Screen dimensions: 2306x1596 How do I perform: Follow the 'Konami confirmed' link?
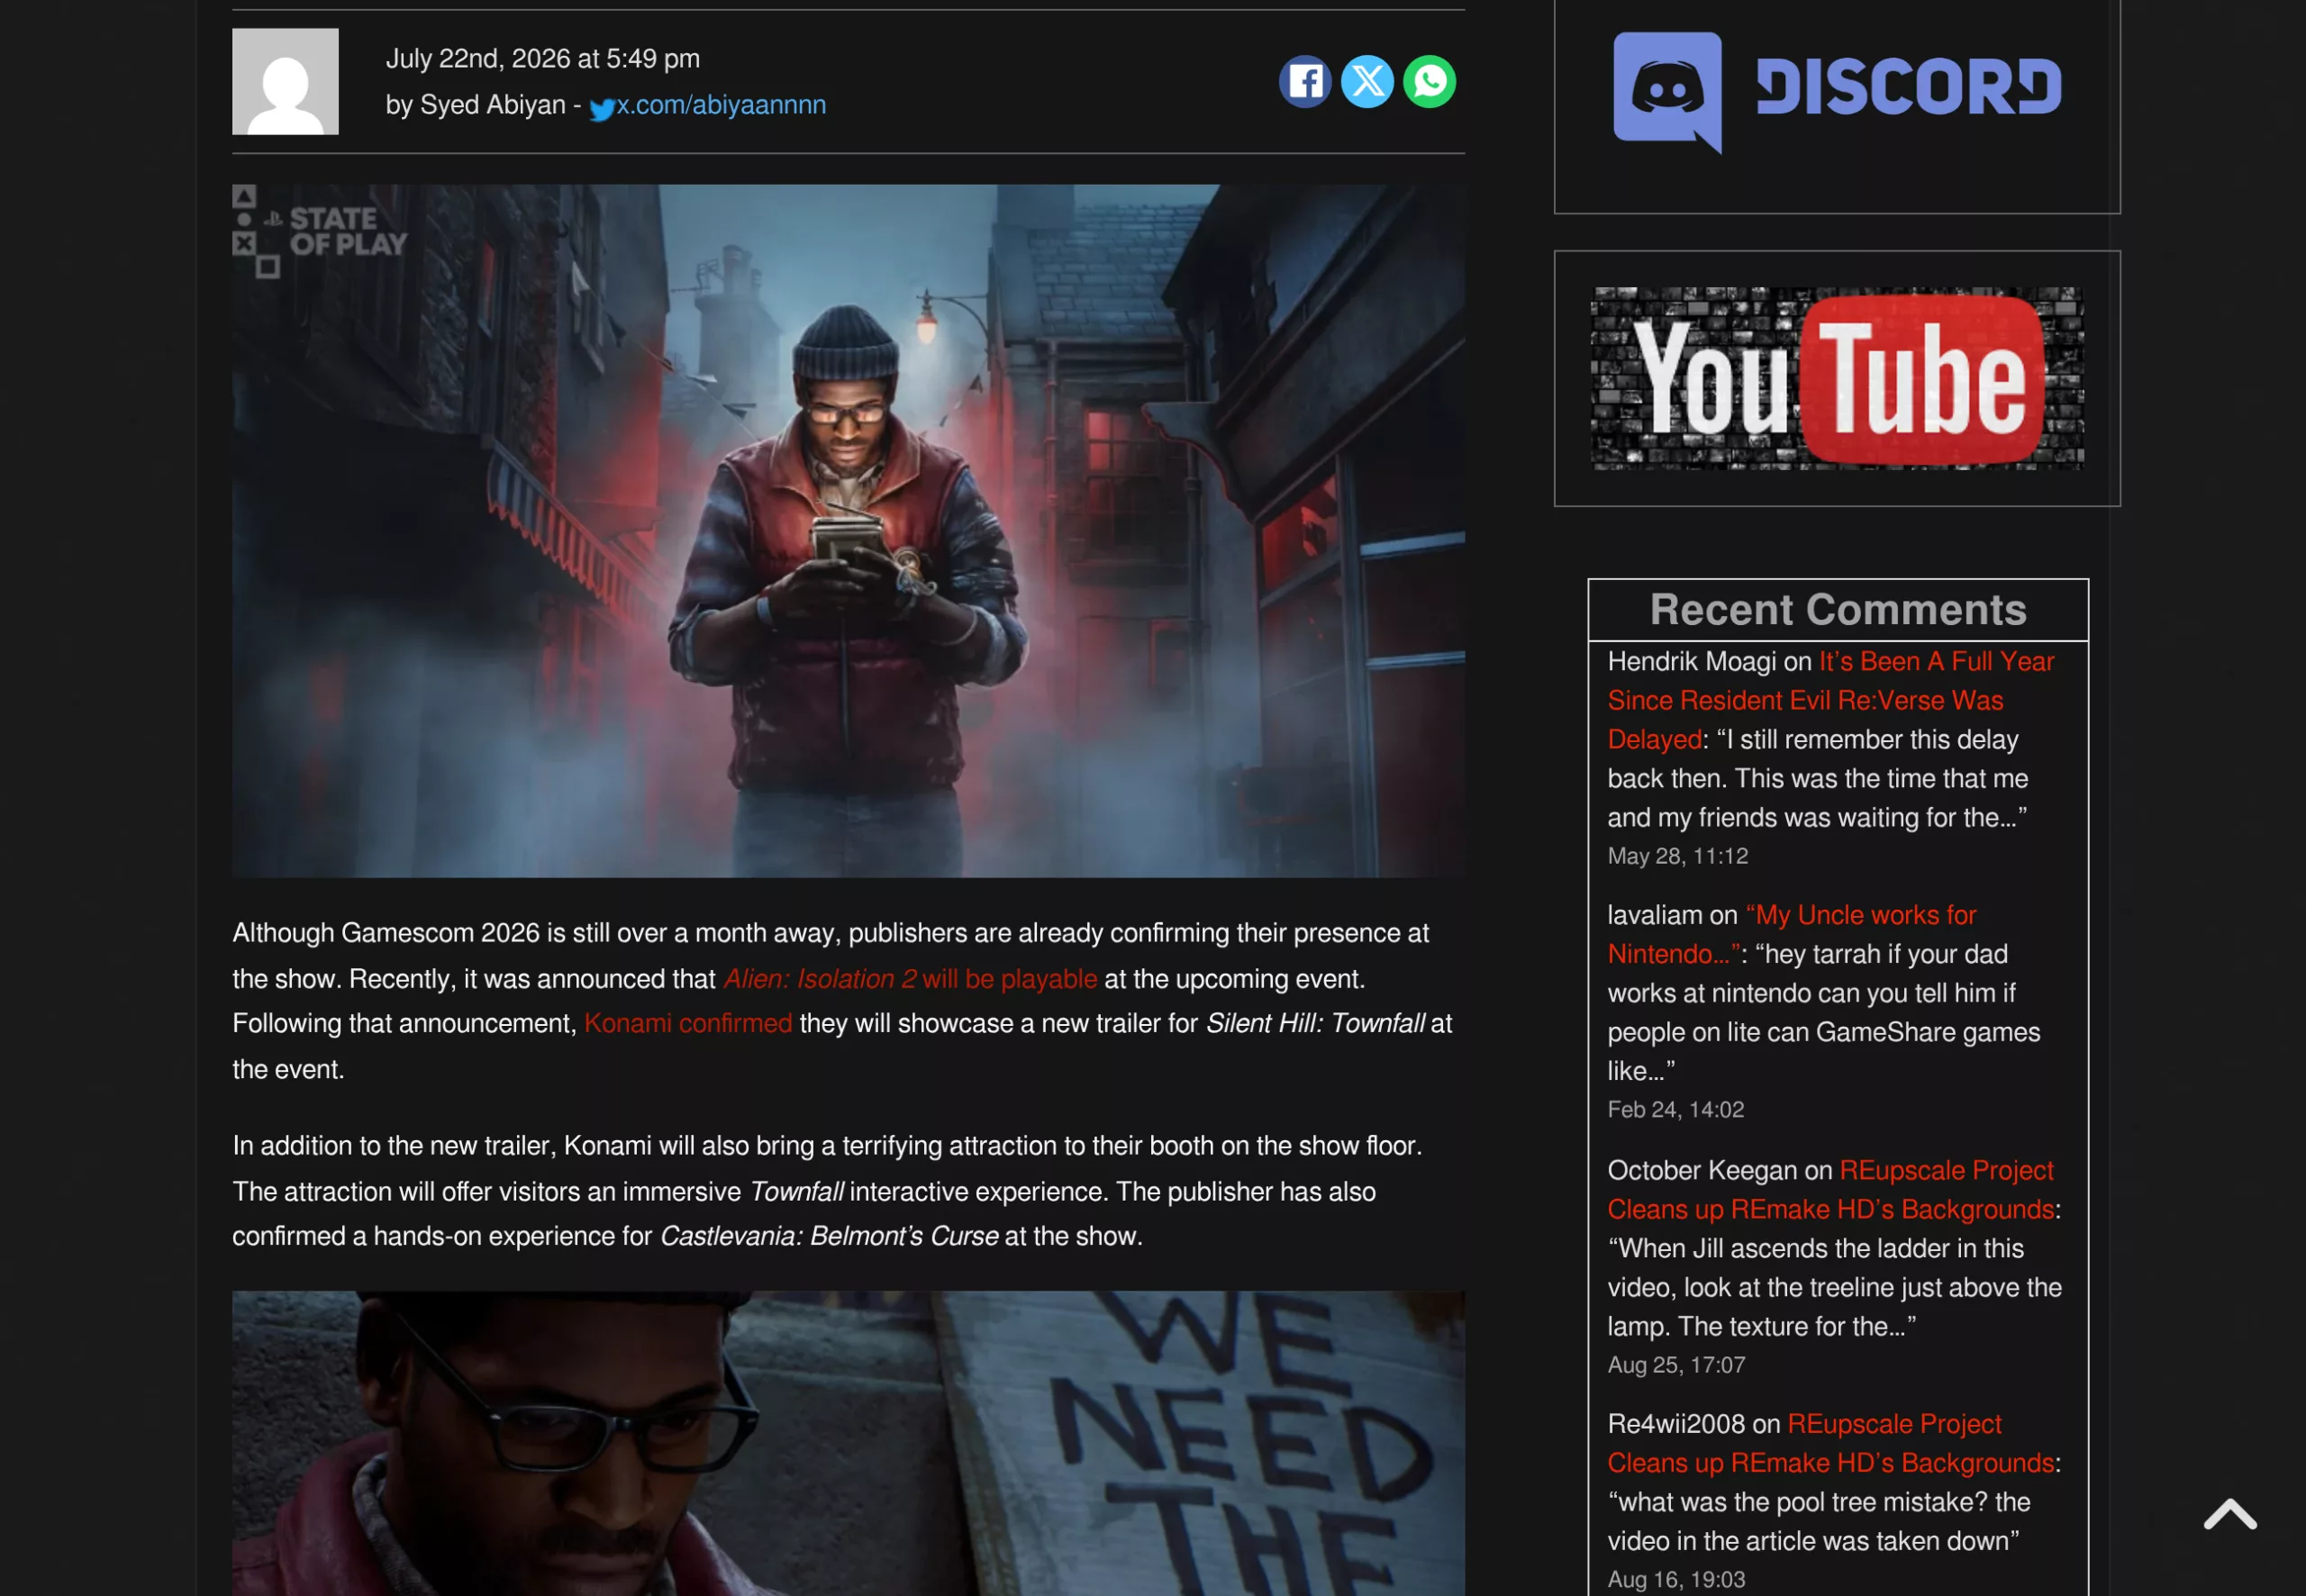688,1023
